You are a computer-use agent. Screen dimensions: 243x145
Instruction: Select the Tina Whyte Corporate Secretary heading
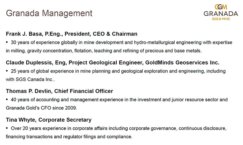[x=49, y=120]
